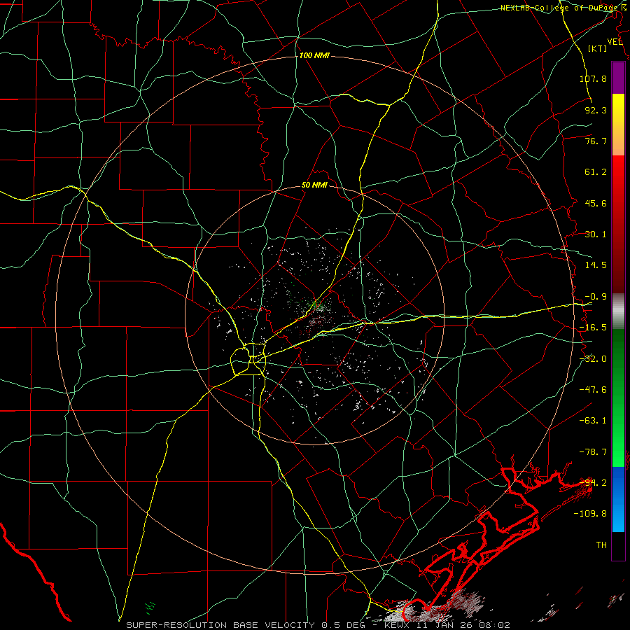This screenshot has width=630, height=630.
Task: Click the -63.1 scale value
Action: click(x=593, y=421)
